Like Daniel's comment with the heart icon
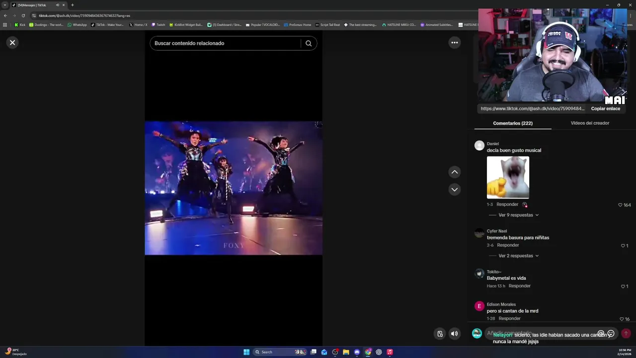Screen dimensions: 636x358 click(620, 205)
